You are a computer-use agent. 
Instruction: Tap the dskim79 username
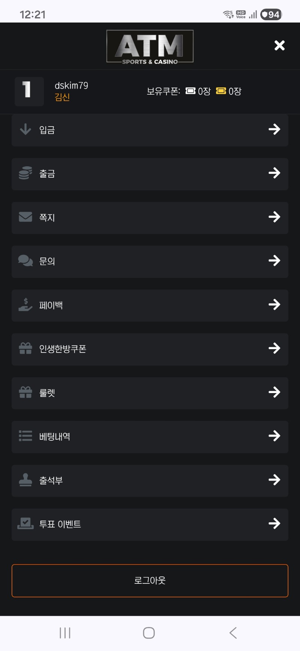tap(71, 86)
